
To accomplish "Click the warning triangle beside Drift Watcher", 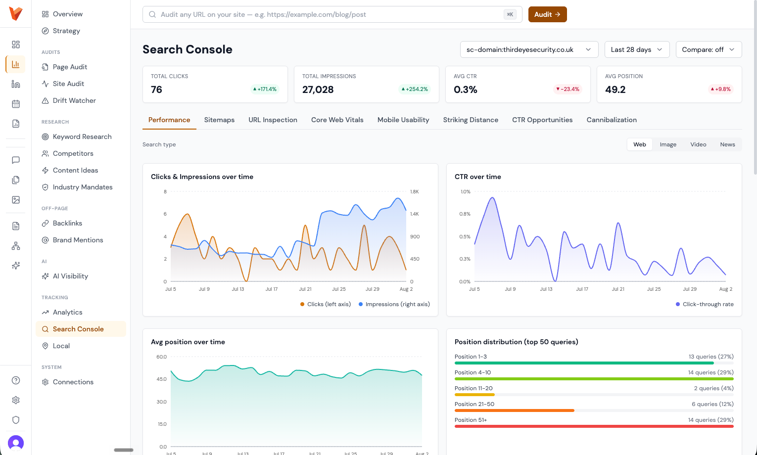I will pyautogui.click(x=45, y=100).
